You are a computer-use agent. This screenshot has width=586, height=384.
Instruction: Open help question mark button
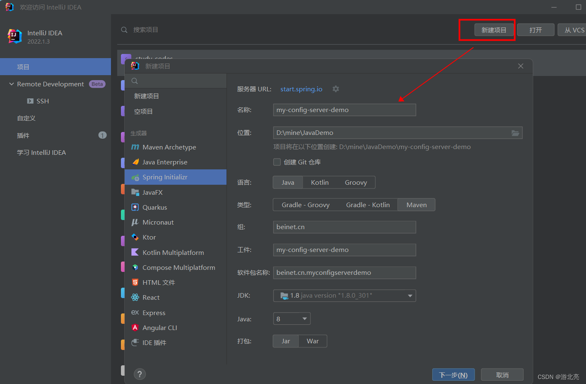point(140,374)
